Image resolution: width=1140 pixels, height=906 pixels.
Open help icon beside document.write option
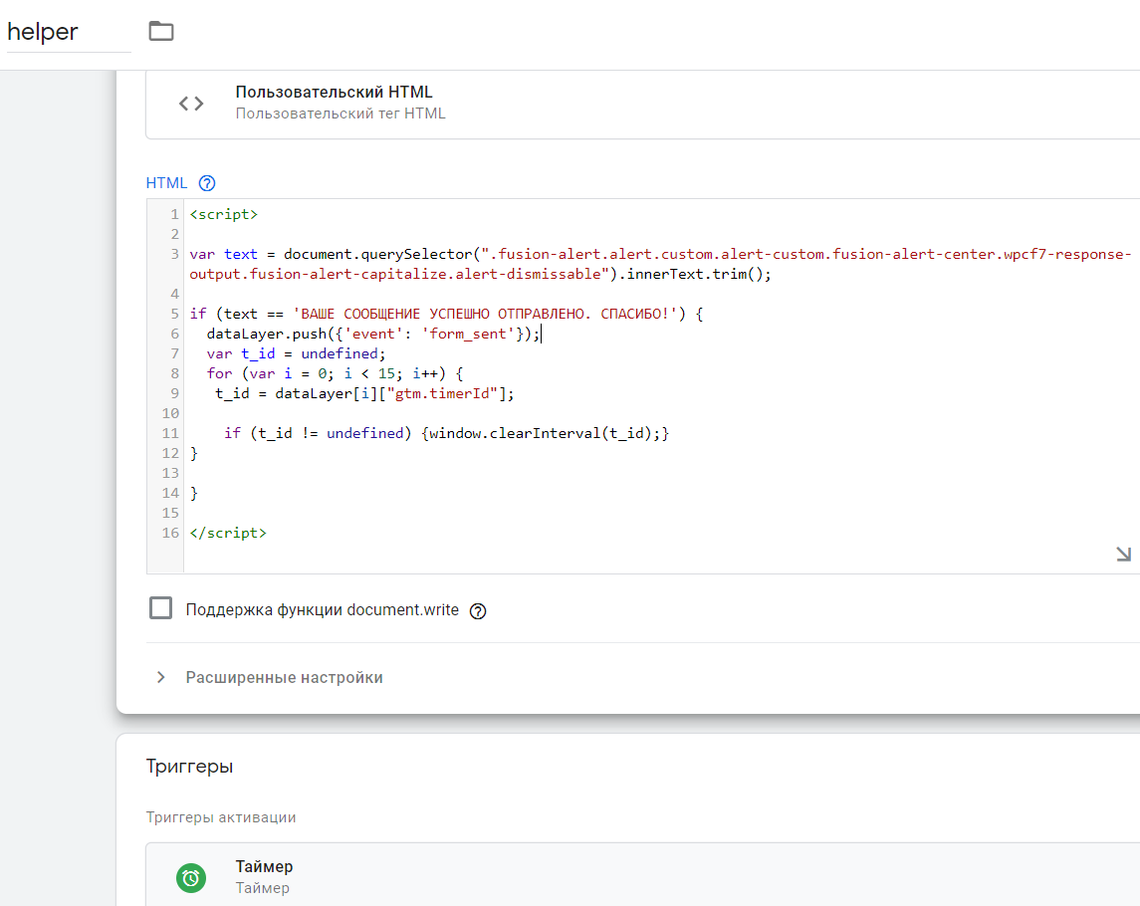[x=478, y=611]
